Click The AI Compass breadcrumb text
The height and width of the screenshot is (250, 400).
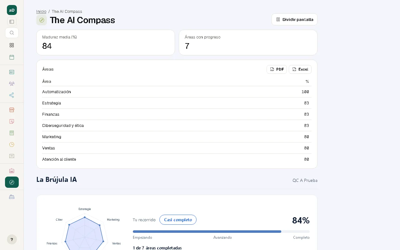(x=67, y=12)
